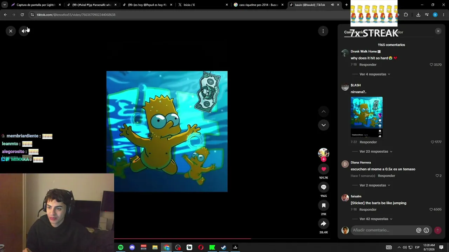Open the Windows notification center

point(441,247)
